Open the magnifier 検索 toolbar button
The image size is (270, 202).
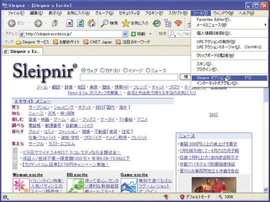click(109, 23)
